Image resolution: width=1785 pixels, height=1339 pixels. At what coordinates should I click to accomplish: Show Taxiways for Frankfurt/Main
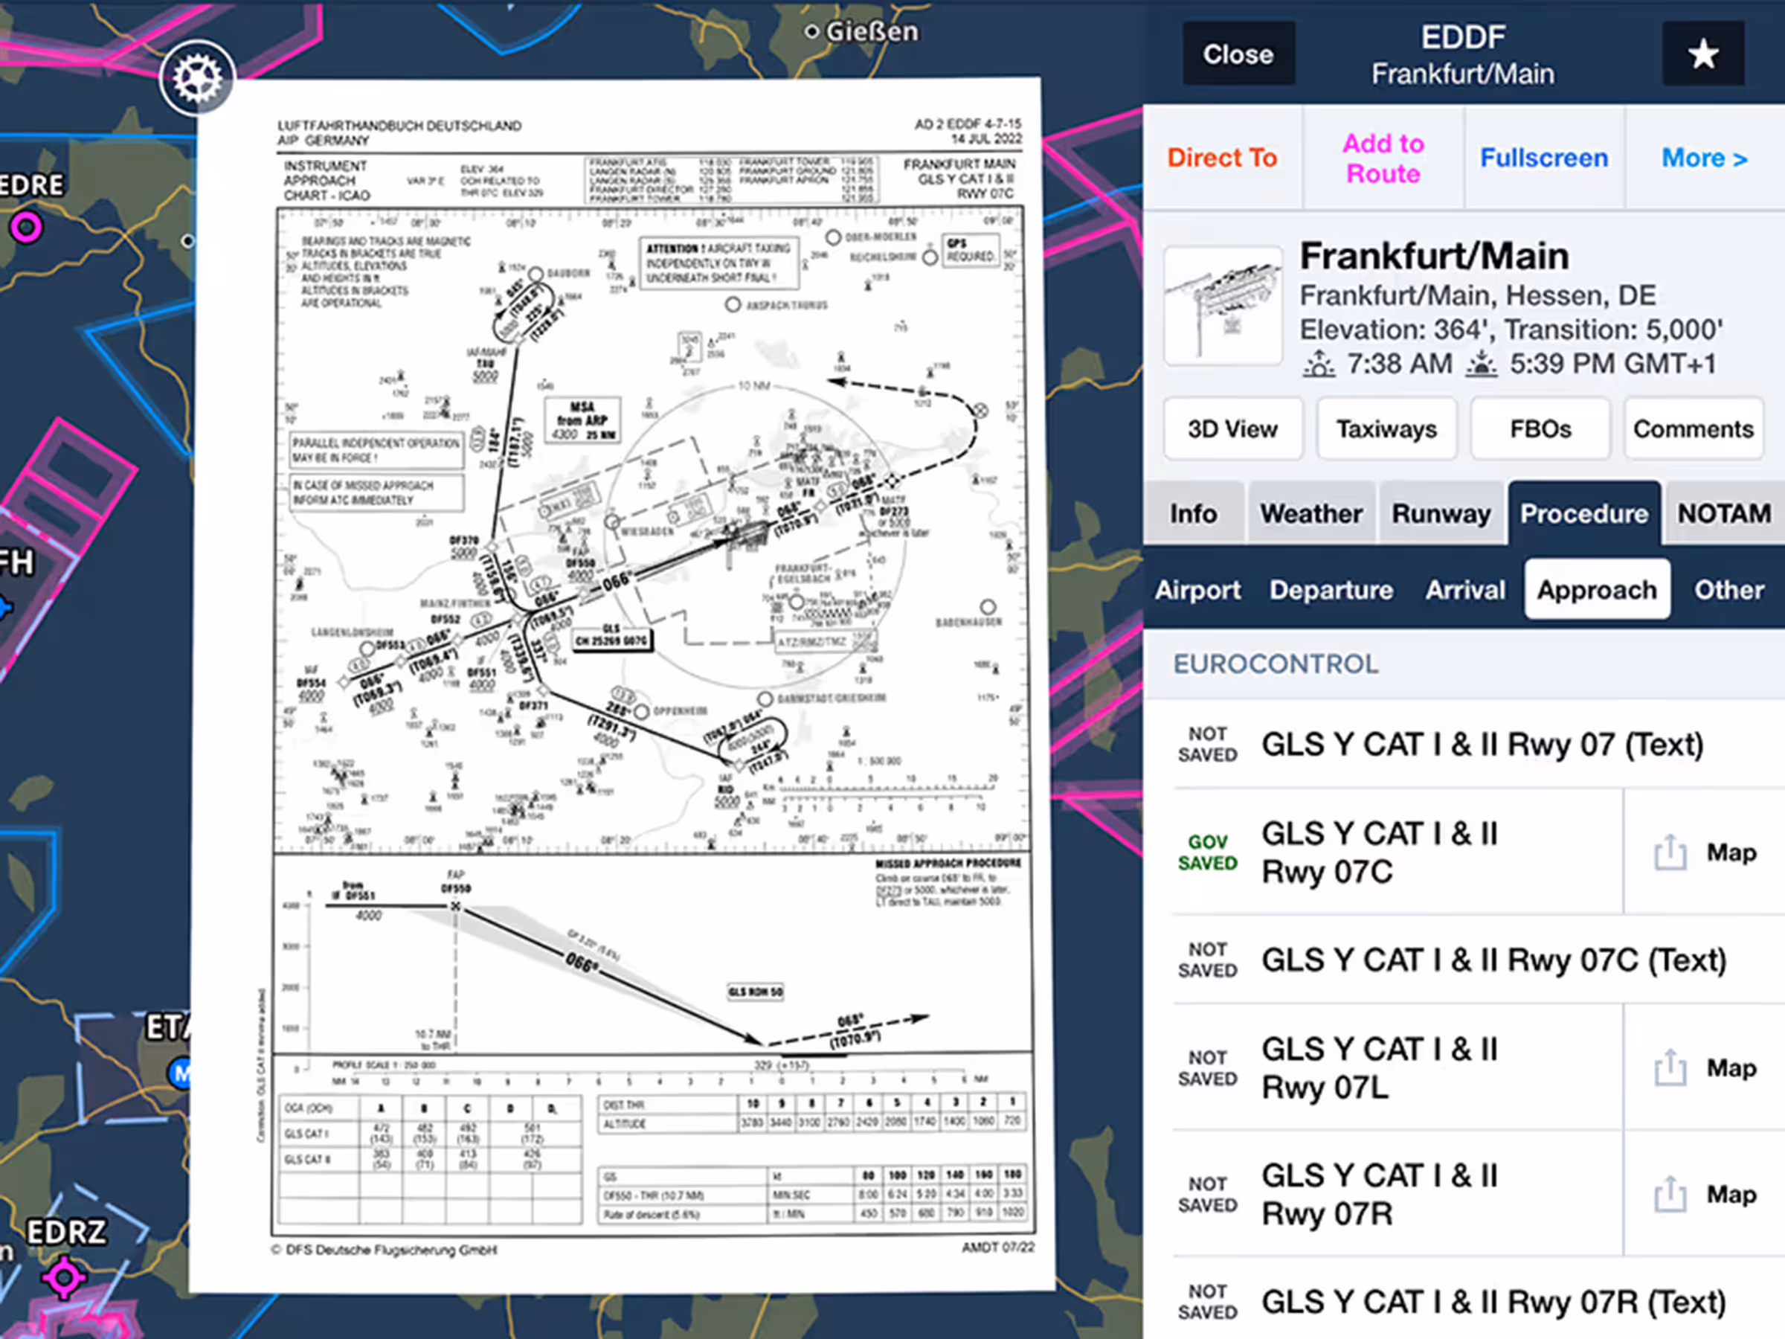pos(1386,428)
